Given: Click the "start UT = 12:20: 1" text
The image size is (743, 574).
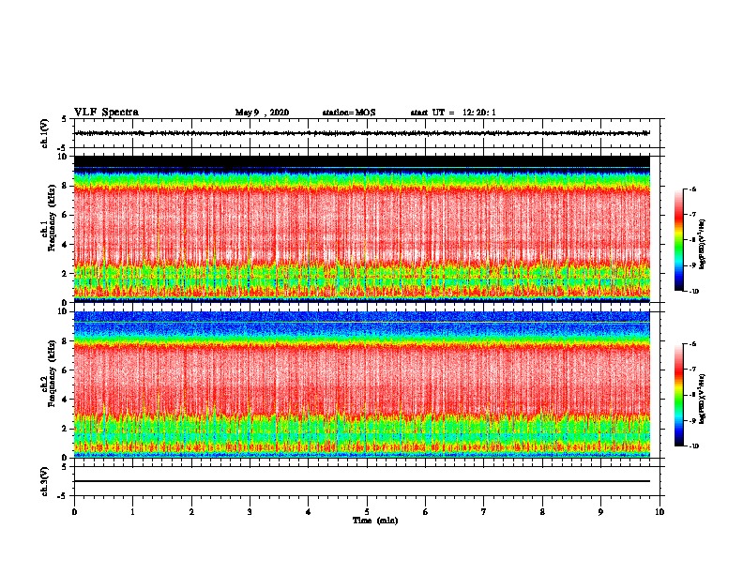Looking at the screenshot, I should [453, 113].
